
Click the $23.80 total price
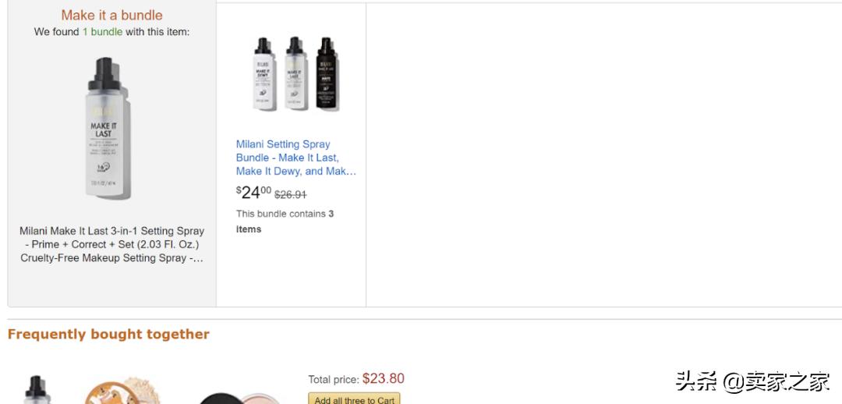point(383,379)
